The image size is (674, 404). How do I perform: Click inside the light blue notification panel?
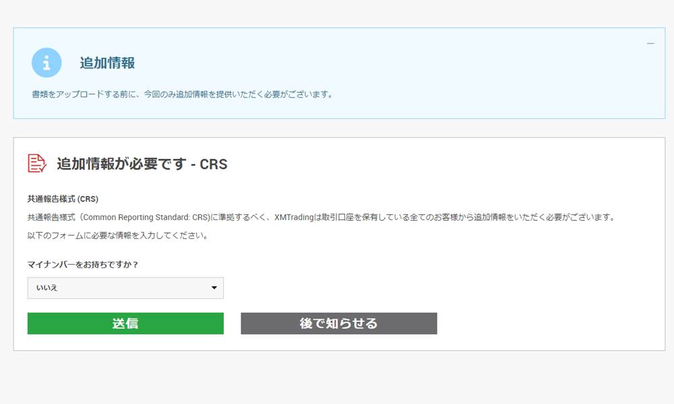(337, 72)
